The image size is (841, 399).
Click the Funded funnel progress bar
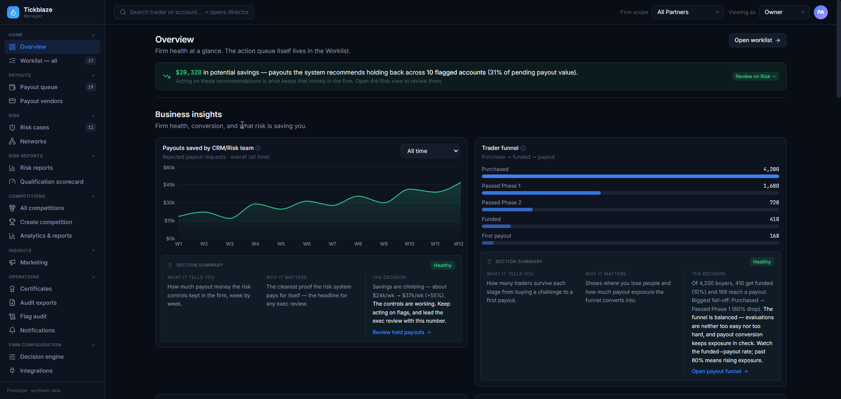point(631,226)
